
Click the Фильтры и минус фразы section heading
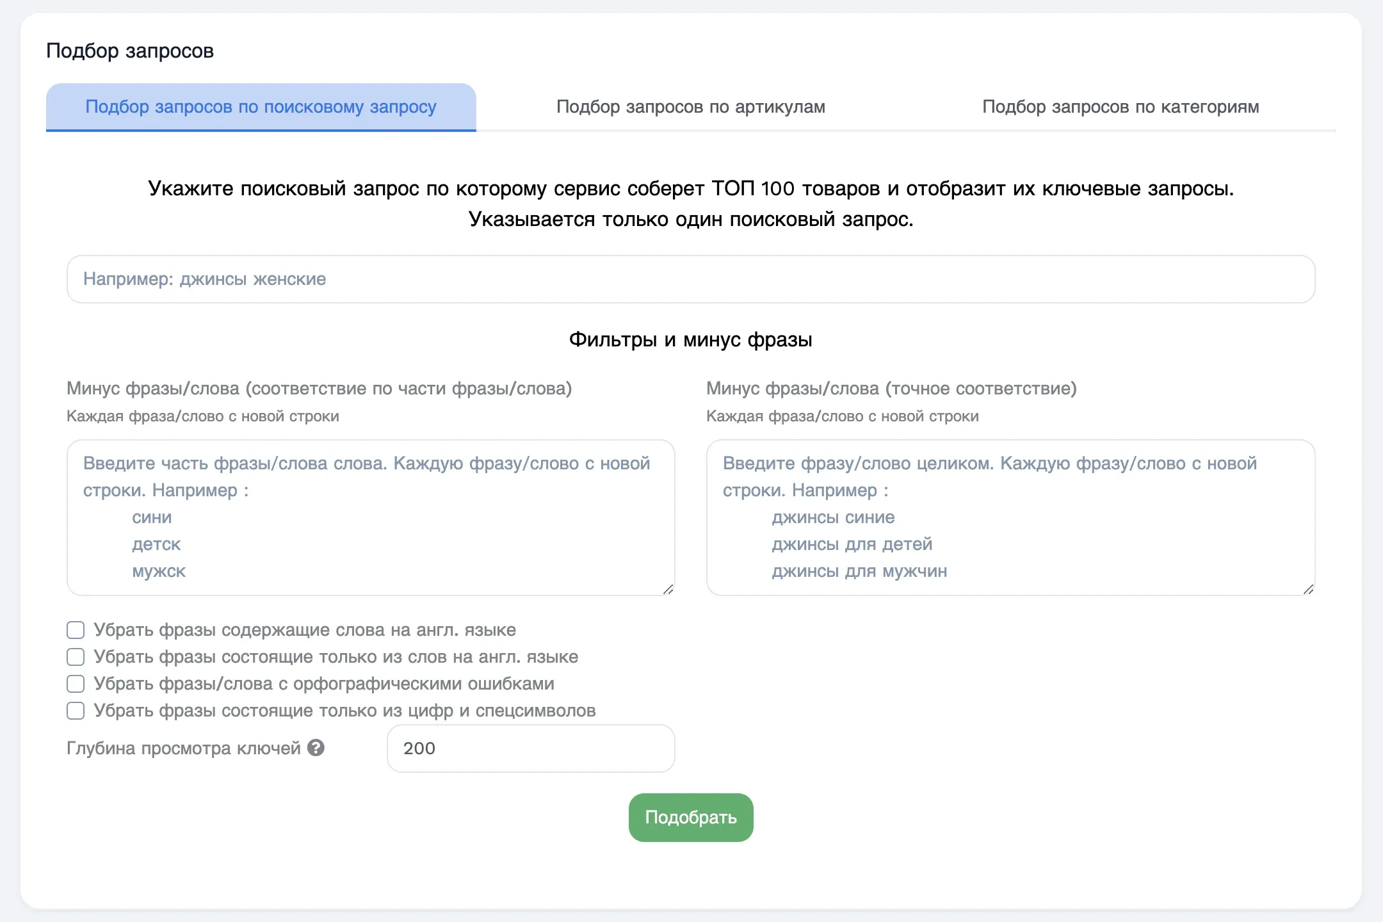(691, 339)
